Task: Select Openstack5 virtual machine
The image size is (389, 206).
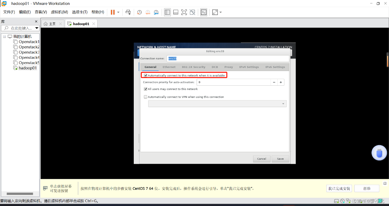Action: point(29,63)
